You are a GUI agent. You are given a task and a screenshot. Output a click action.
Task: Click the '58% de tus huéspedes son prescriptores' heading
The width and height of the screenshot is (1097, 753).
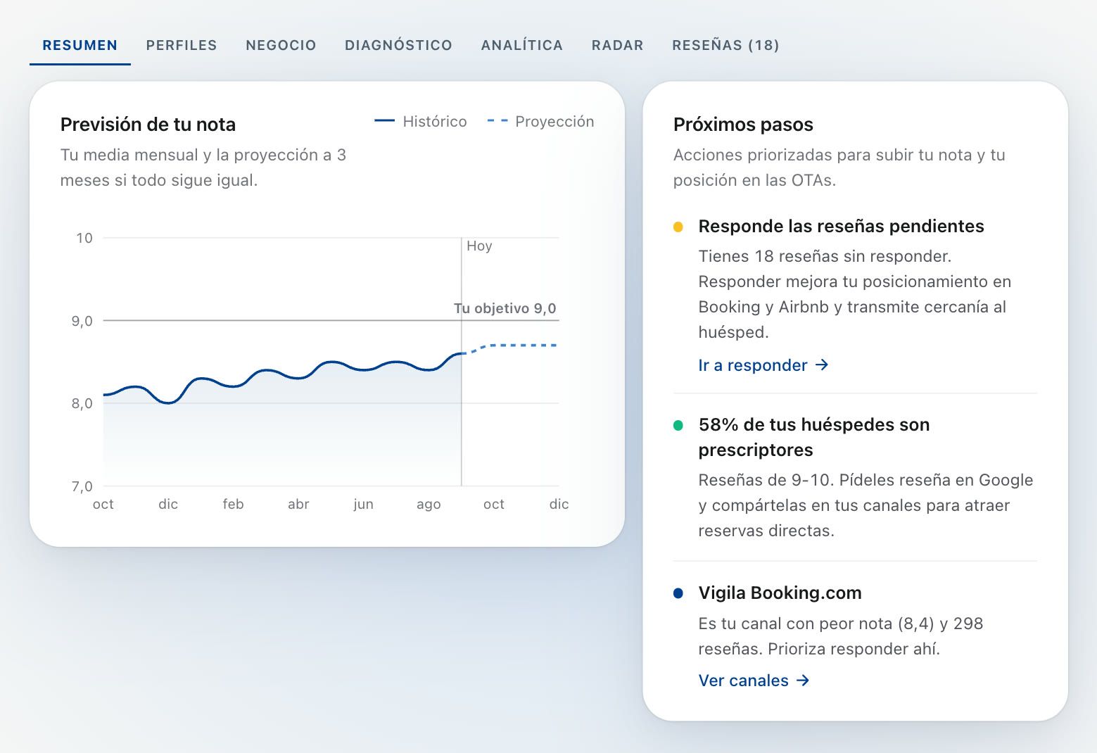click(x=814, y=437)
